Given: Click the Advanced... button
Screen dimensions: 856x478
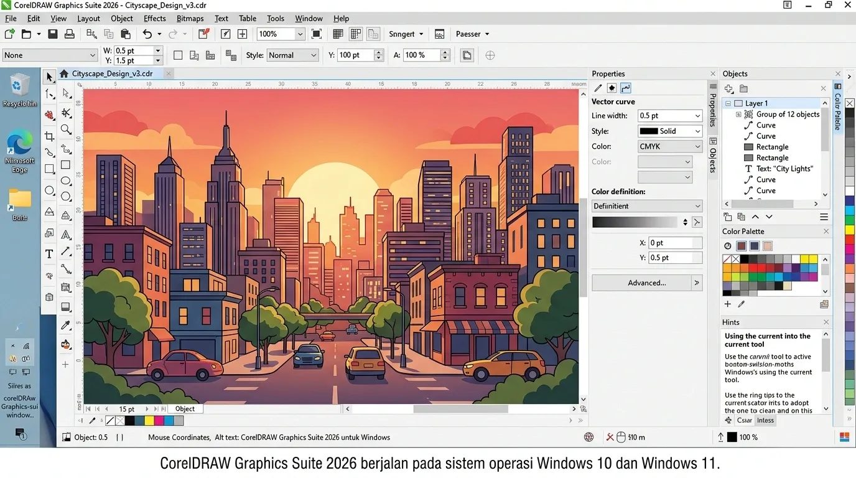Looking at the screenshot, I should pyautogui.click(x=642, y=283).
